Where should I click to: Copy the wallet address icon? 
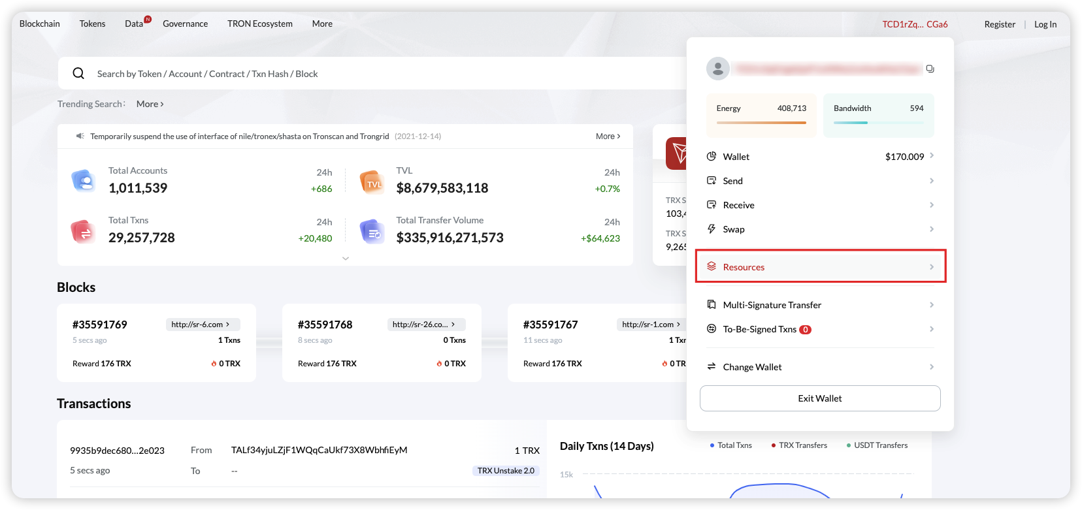pyautogui.click(x=930, y=69)
